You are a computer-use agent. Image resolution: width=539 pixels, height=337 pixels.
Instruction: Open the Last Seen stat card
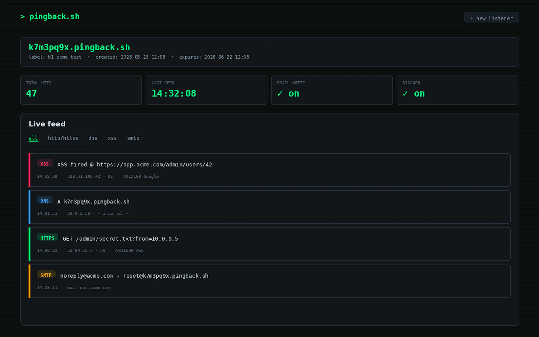pyautogui.click(x=206, y=90)
